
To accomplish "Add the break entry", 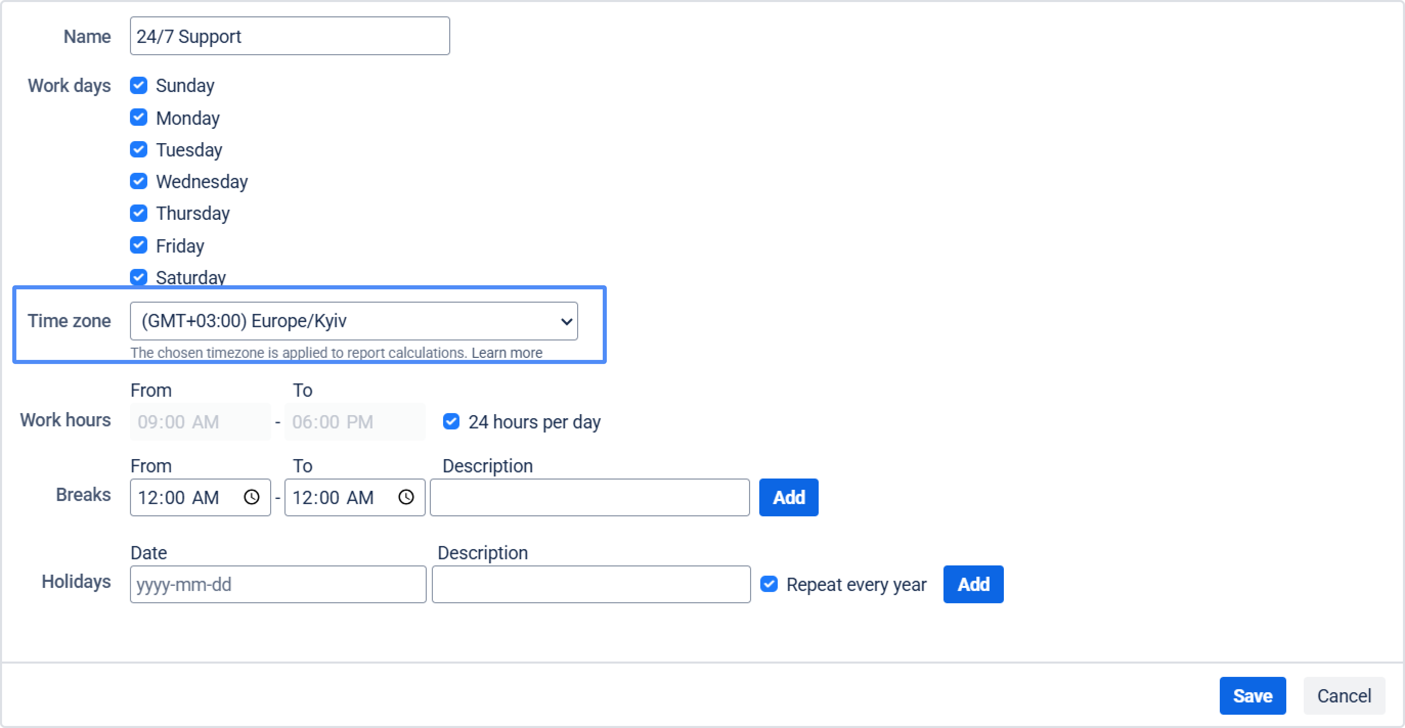I will (788, 497).
